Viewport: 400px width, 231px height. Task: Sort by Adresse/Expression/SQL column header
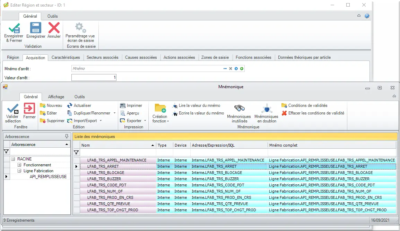click(x=229, y=145)
